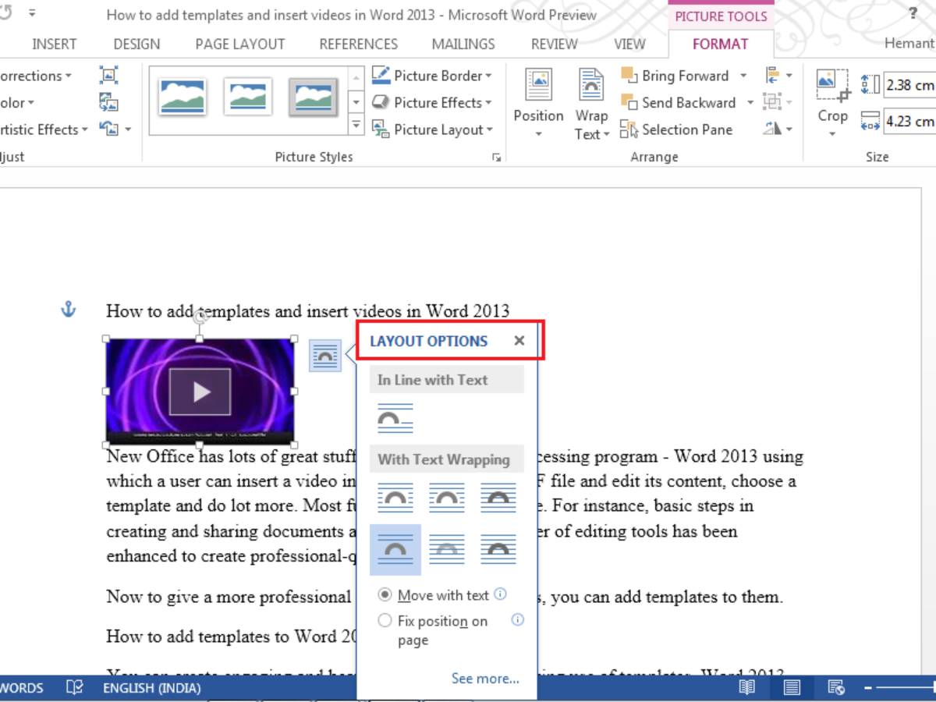
Task: Select the Crop tool icon
Action: [x=832, y=86]
